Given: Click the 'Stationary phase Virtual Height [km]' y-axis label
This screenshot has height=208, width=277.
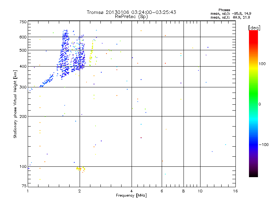Looking at the screenshot, I should pyautogui.click(x=15, y=104).
